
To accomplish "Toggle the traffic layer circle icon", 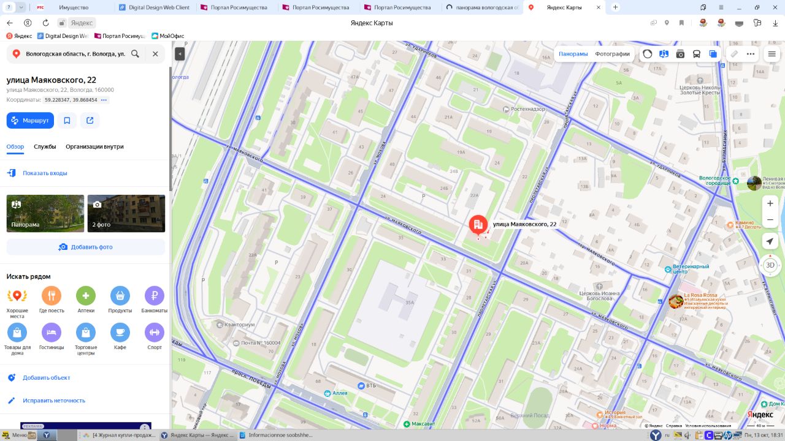I will [x=648, y=54].
